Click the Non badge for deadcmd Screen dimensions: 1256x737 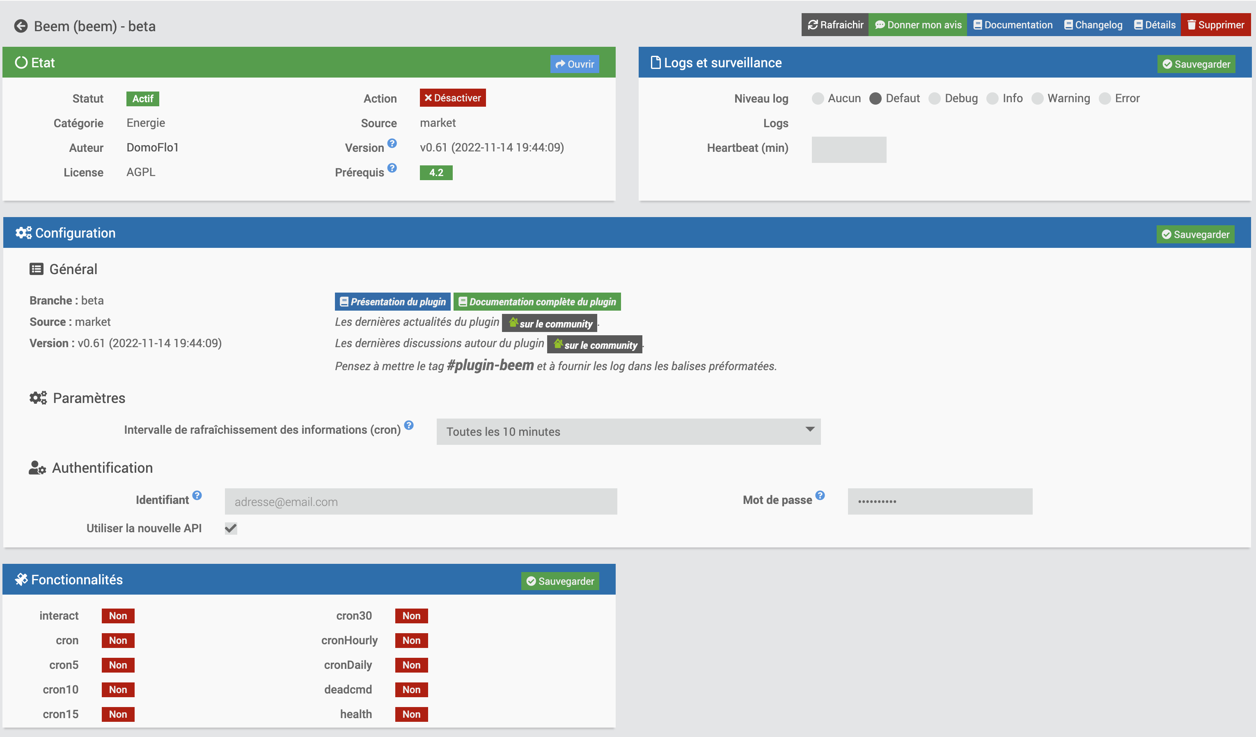[412, 690]
